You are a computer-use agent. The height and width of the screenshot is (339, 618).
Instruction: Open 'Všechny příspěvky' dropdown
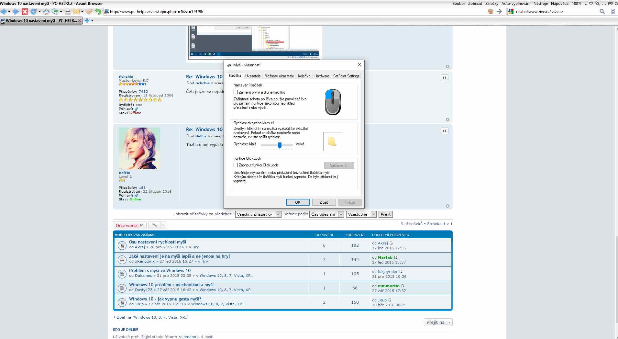point(258,214)
